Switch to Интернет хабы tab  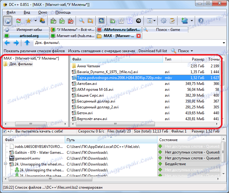[x=26, y=30]
